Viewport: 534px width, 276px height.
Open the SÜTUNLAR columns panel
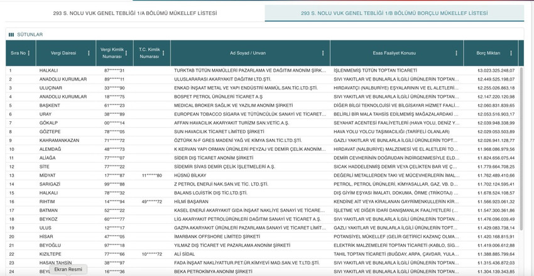[x=26, y=35]
